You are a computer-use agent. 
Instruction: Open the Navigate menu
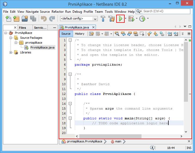point(32,12)
